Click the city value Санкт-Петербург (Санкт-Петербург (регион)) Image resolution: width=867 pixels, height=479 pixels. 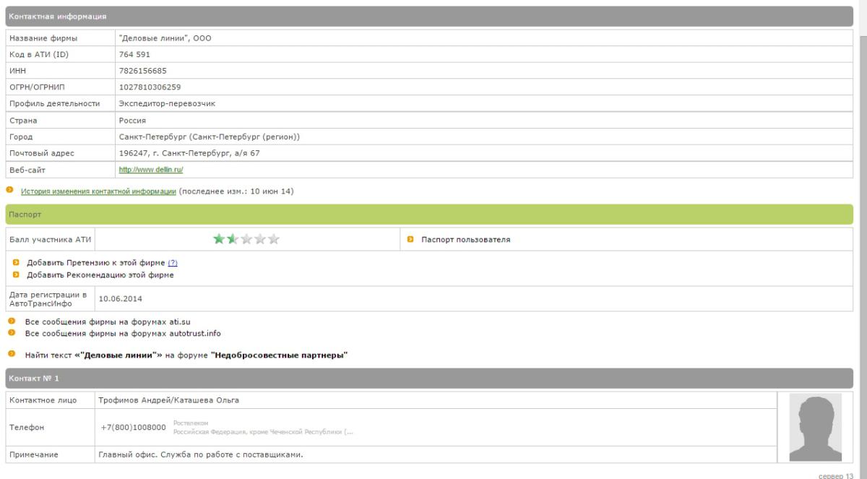tap(210, 137)
